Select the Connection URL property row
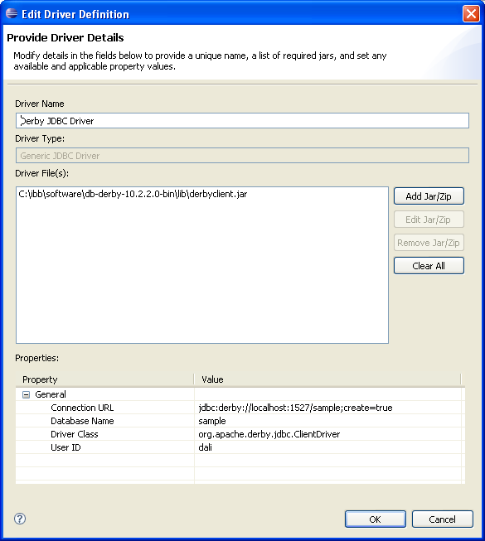This screenshot has height=541, width=485. pos(240,408)
